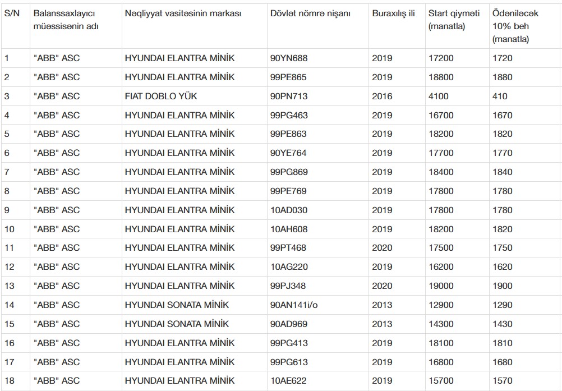Click the HYUNDAI ELANTRA cell in row 10

[179, 229]
